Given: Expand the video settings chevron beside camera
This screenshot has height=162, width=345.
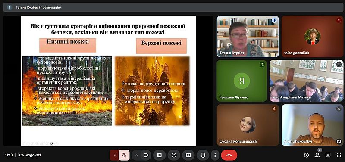Looking at the screenshot, I should [x=136, y=155].
